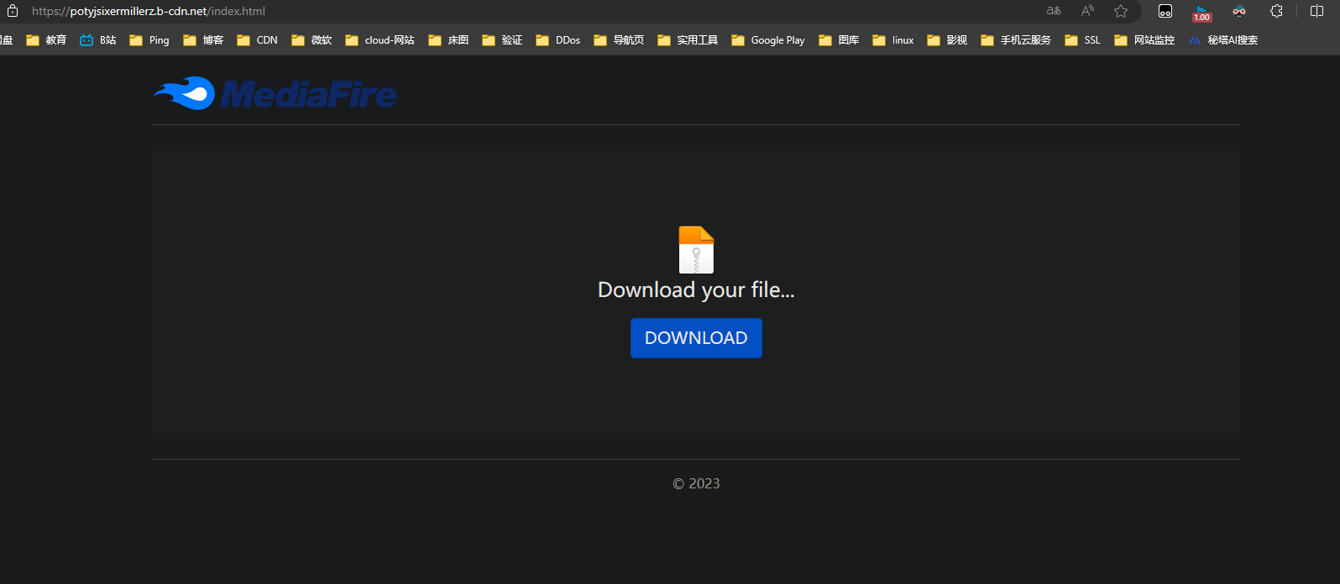Viewport: 1340px width, 584px height.
Task: Open the 秘塔AI搜索 bookmark
Action: [1223, 40]
